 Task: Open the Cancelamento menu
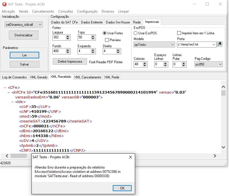[43, 11]
